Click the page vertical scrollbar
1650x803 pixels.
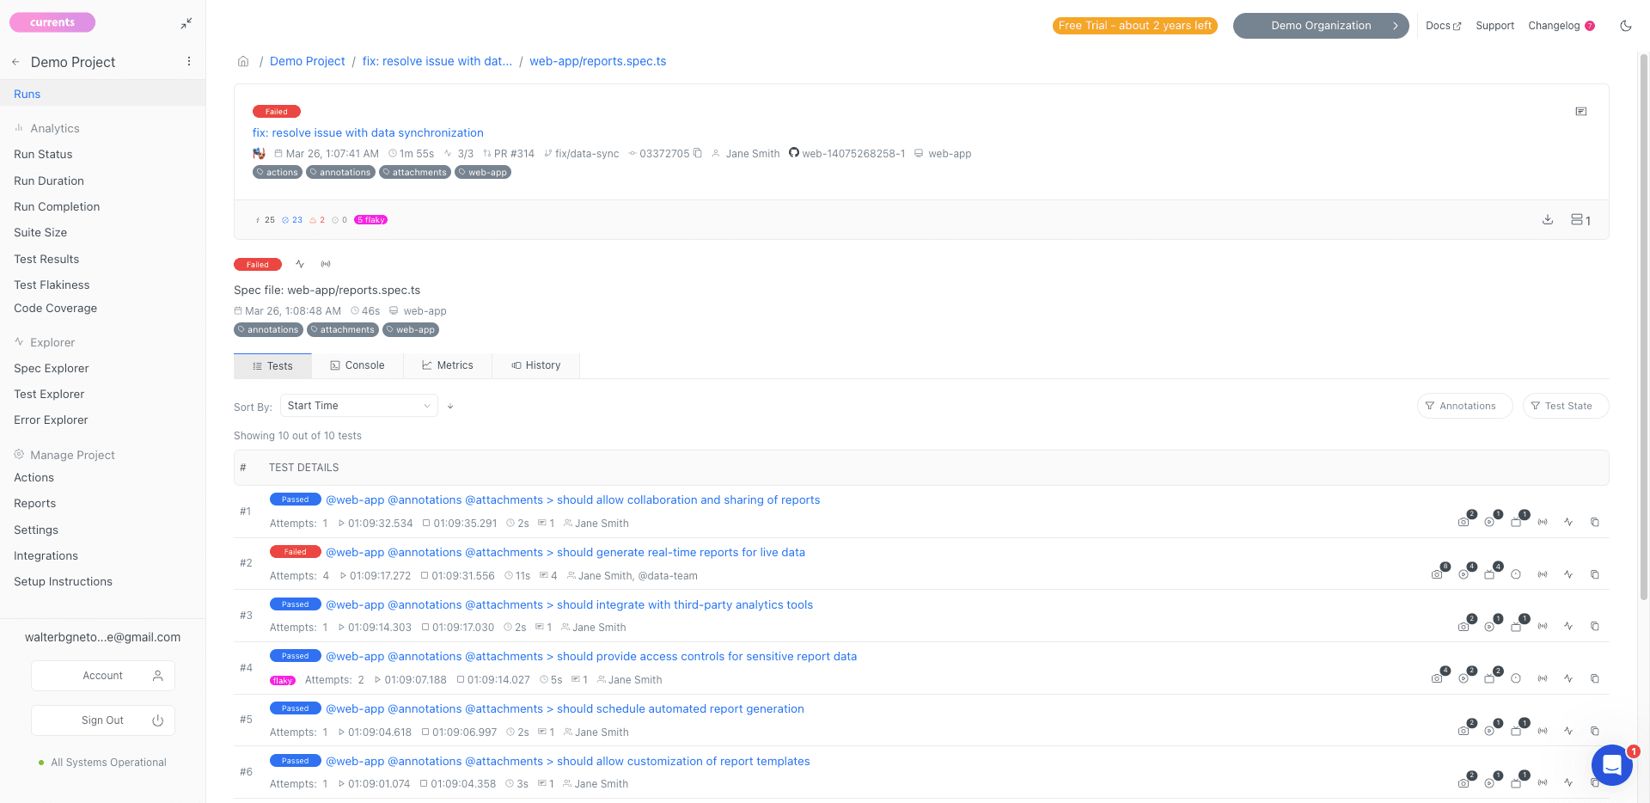tap(1643, 327)
